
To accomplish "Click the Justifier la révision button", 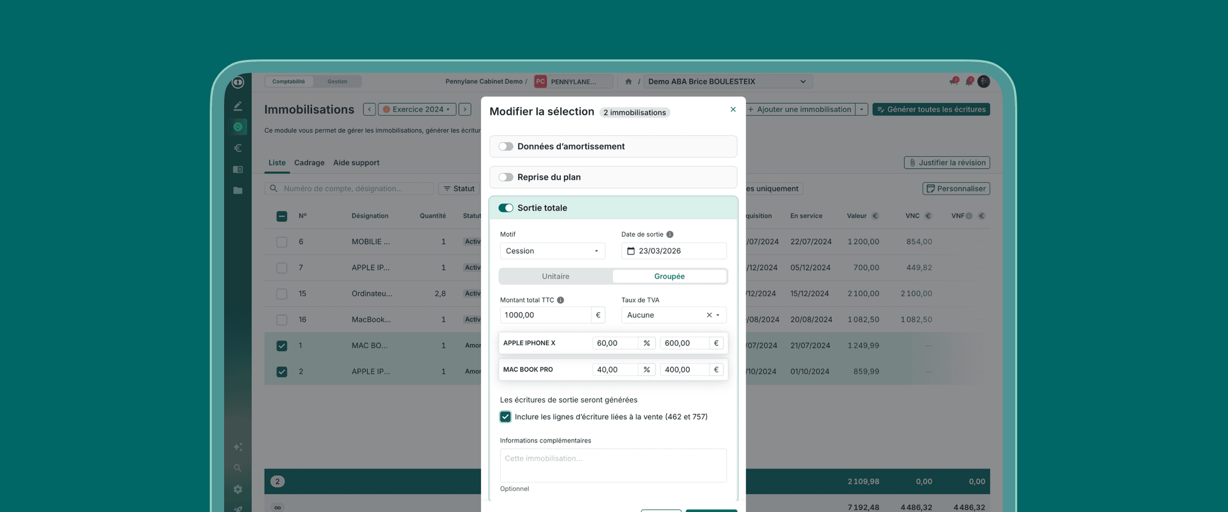I will point(947,163).
